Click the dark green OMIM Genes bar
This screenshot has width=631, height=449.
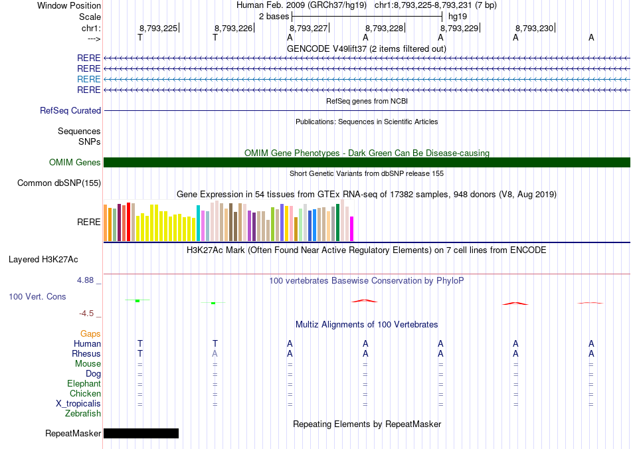[x=367, y=162]
